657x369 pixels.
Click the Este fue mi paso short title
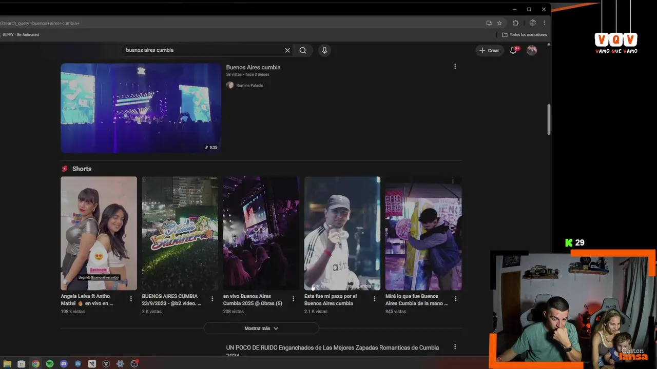point(331,300)
